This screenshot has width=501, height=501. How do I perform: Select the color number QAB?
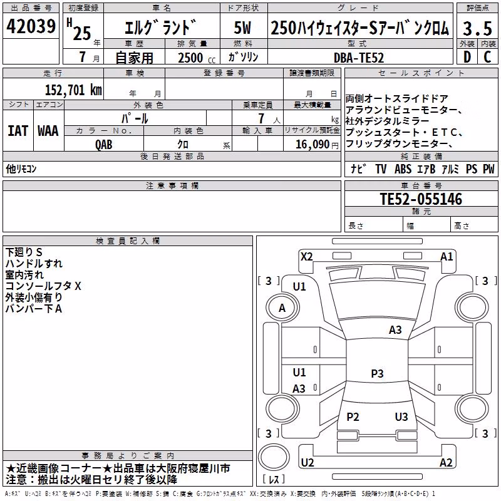point(103,145)
